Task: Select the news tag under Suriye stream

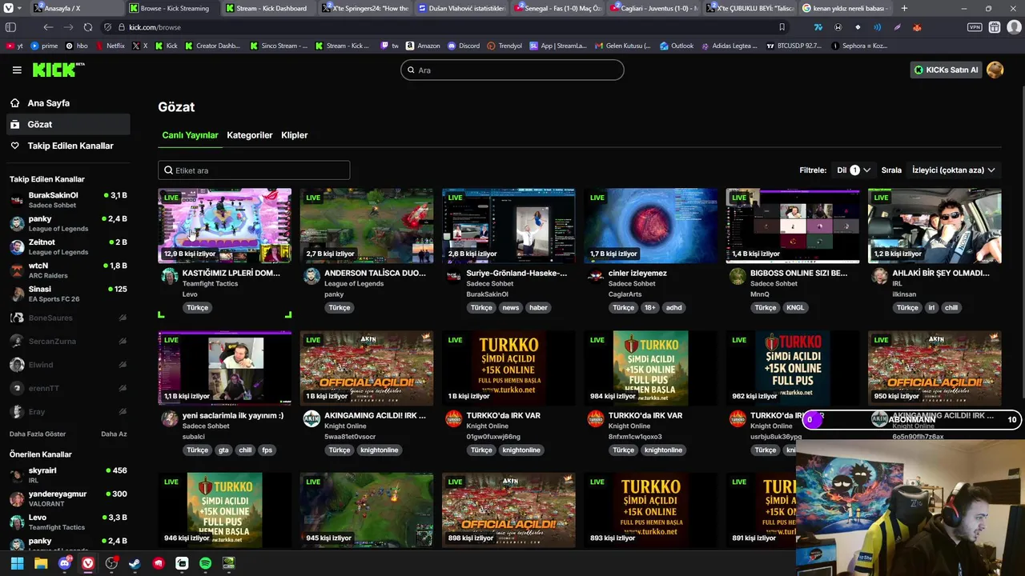Action: click(x=511, y=308)
